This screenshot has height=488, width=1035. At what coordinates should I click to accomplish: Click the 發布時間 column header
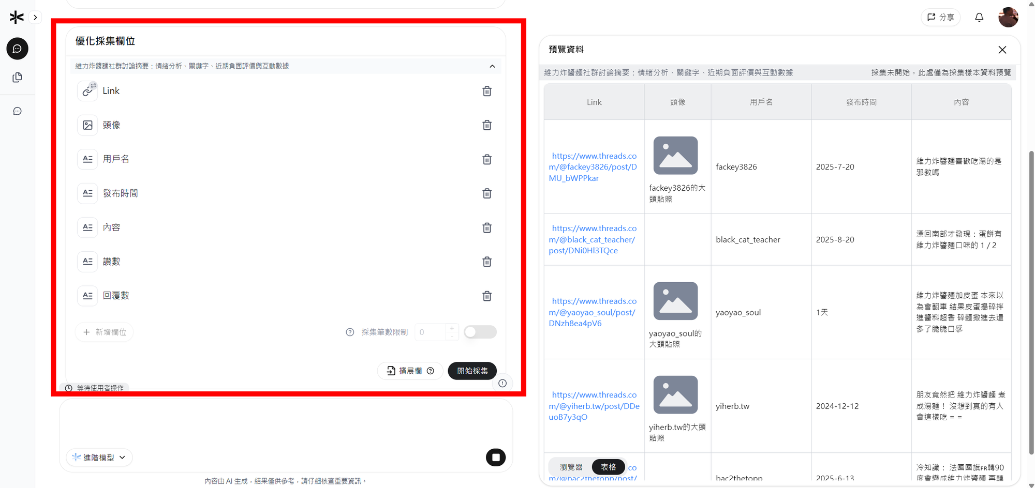click(x=861, y=102)
